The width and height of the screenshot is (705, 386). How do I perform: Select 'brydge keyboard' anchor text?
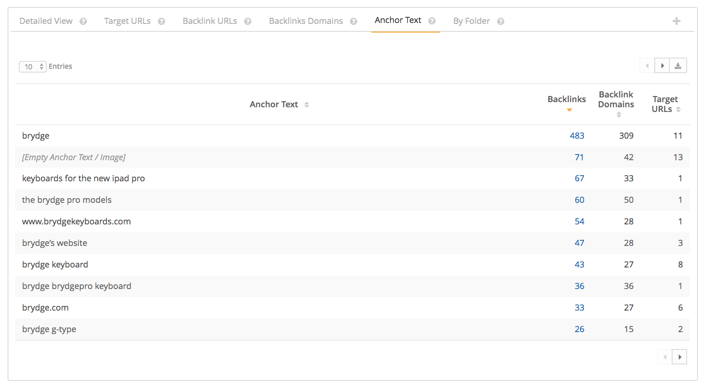coord(55,265)
